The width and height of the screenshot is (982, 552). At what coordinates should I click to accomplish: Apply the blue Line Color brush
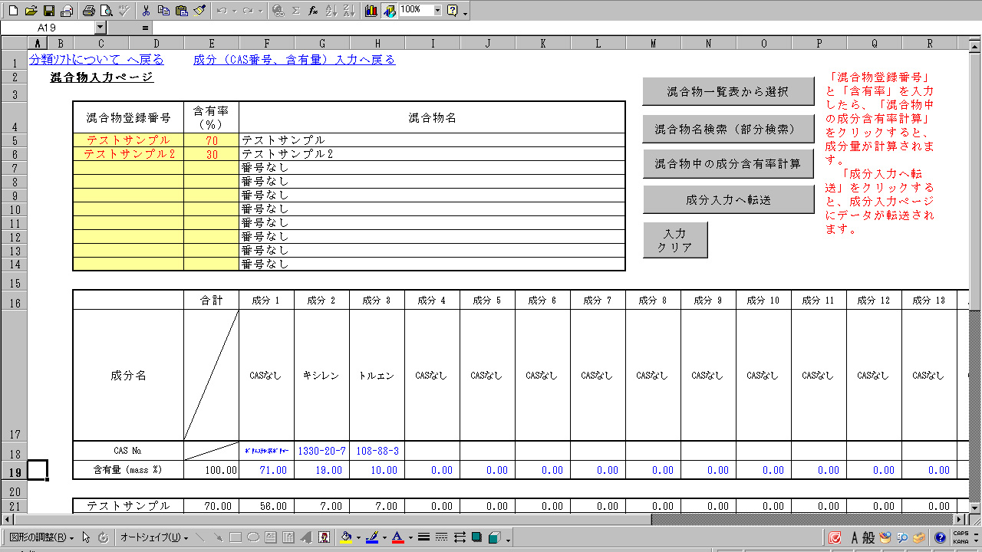[x=371, y=537]
